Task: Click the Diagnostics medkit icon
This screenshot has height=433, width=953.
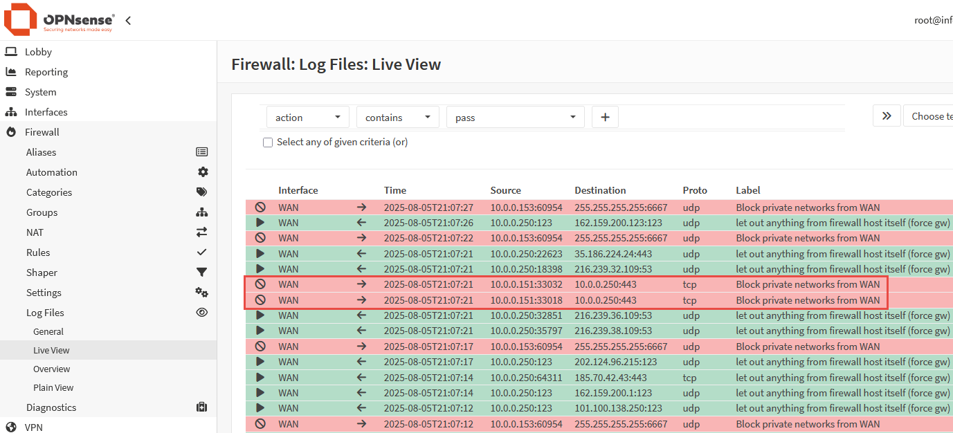Action: click(201, 407)
